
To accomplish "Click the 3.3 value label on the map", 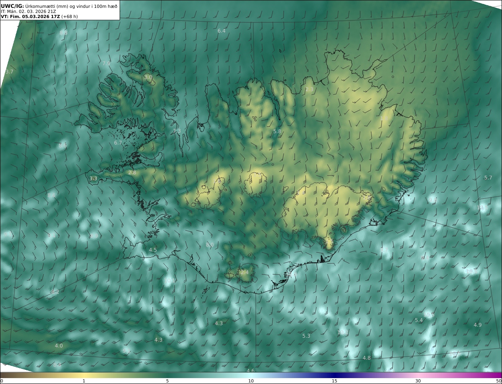I will [x=93, y=179].
